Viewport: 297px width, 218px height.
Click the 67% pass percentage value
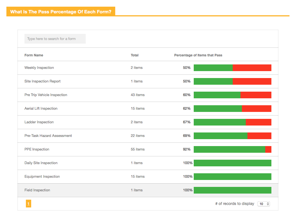[x=186, y=122]
